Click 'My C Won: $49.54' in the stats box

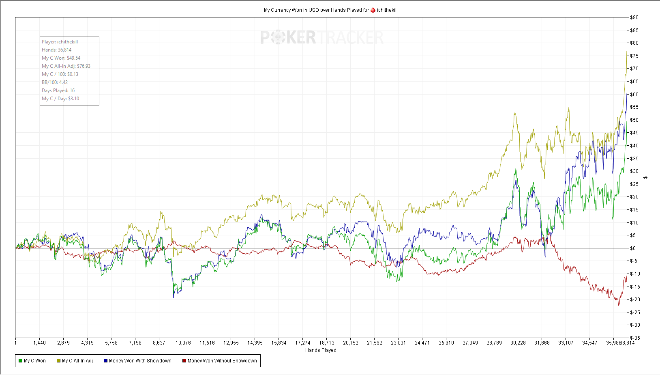click(x=61, y=58)
